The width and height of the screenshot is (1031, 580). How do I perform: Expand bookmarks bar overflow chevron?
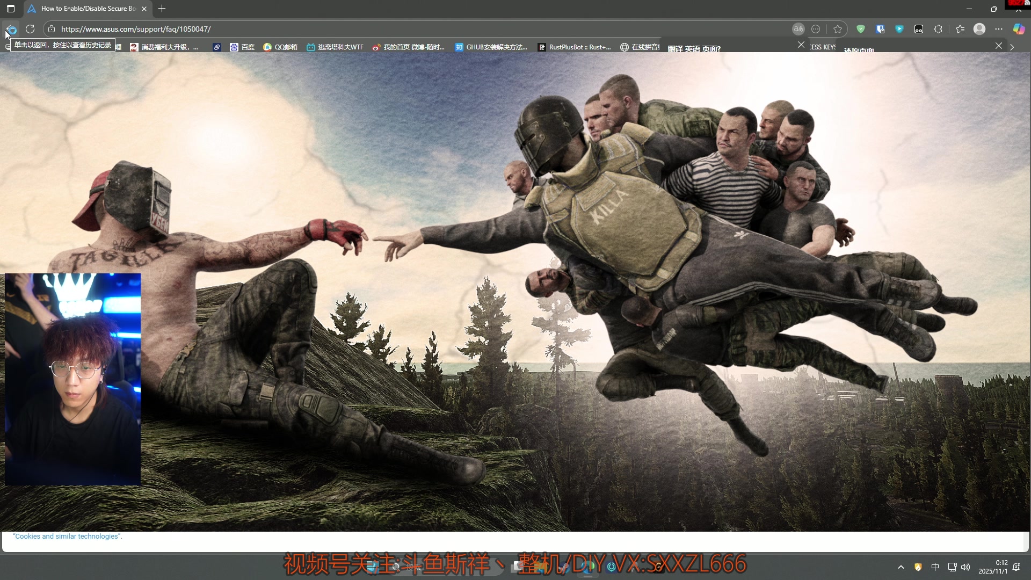coord(1012,47)
